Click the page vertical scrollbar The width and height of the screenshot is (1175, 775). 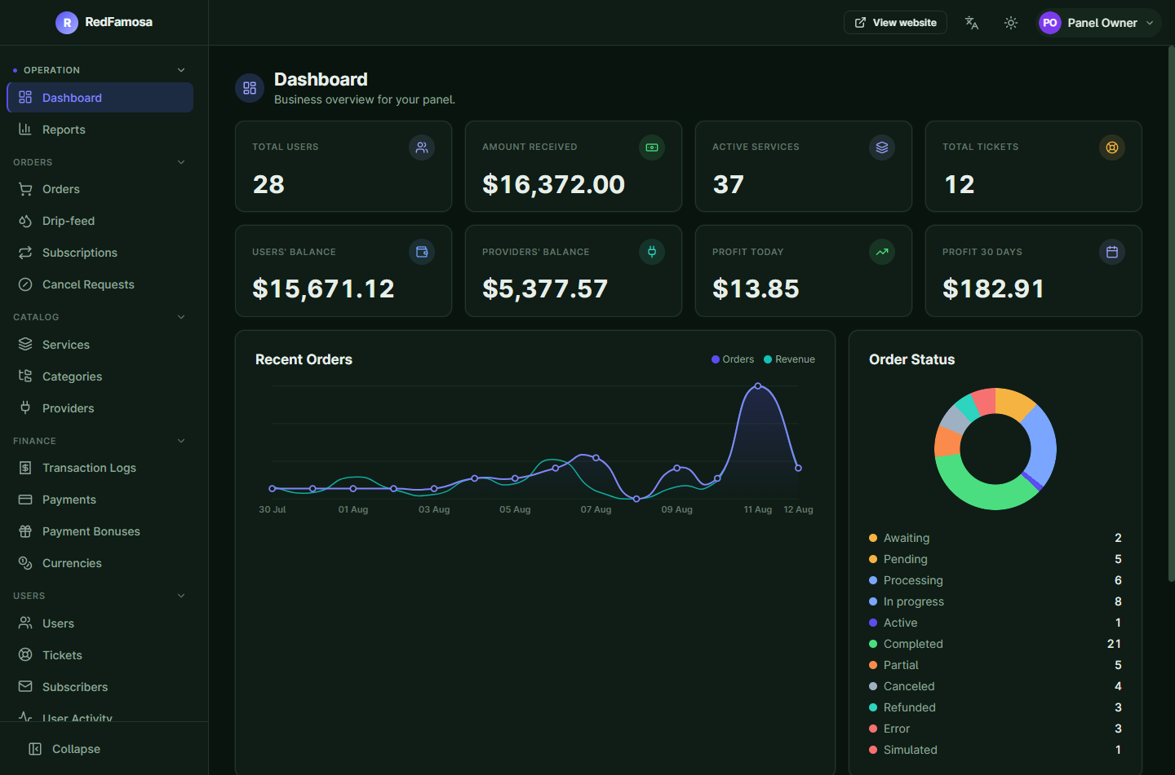(x=1171, y=314)
